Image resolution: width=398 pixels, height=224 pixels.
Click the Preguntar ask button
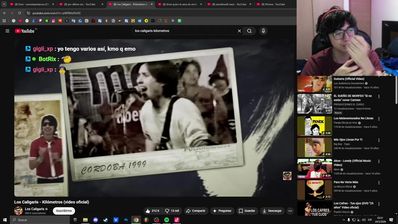[222, 211]
